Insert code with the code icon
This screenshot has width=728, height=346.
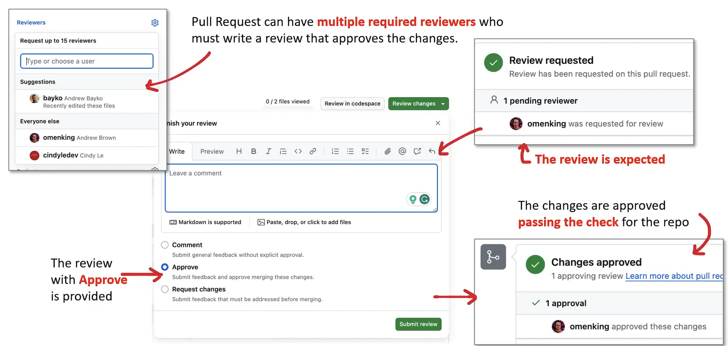click(298, 151)
